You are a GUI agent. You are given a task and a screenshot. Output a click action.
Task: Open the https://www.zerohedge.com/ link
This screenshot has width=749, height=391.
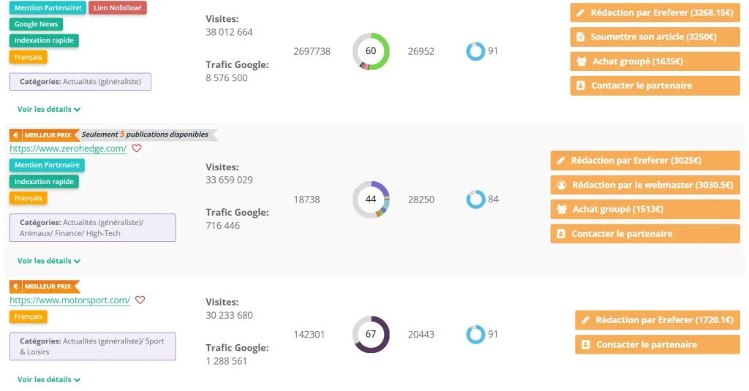point(68,148)
